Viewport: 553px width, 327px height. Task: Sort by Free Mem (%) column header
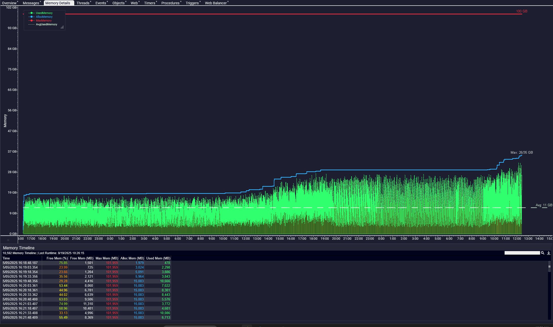pyautogui.click(x=57, y=258)
